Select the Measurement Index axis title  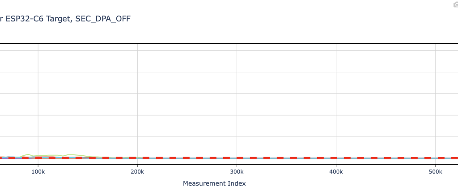point(214,183)
